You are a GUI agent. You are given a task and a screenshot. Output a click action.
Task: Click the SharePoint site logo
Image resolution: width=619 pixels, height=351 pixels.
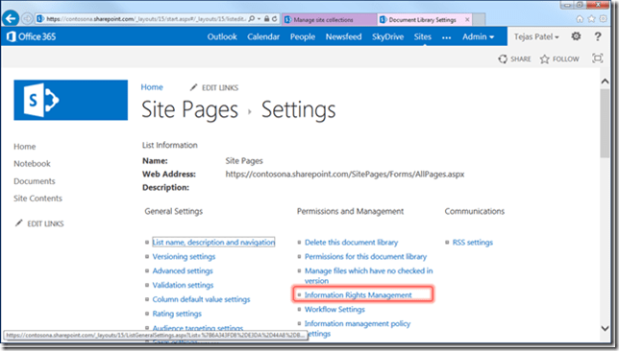pos(71,100)
